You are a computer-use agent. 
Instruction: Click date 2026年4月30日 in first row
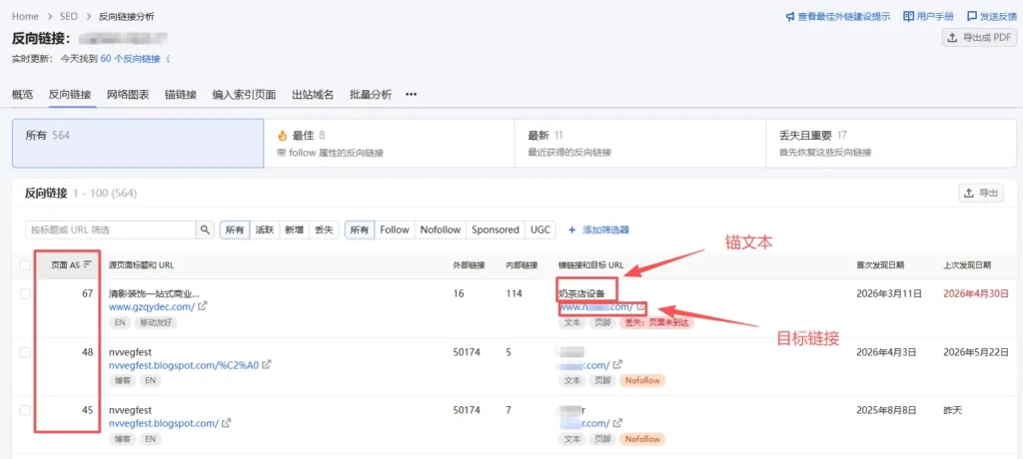coord(976,294)
